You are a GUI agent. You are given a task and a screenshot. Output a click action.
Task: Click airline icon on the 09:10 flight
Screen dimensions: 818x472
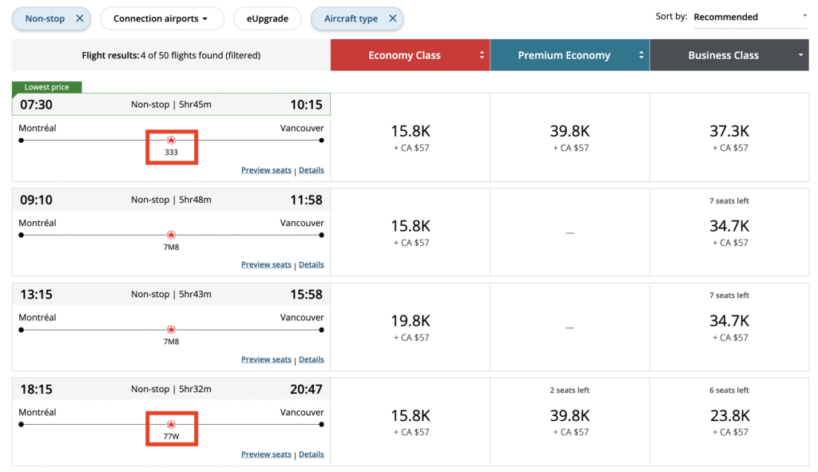[171, 235]
